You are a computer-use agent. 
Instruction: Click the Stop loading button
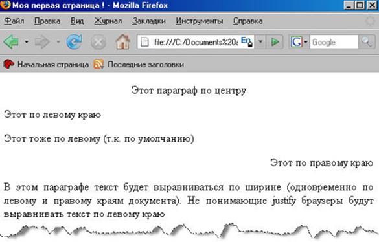[98, 42]
